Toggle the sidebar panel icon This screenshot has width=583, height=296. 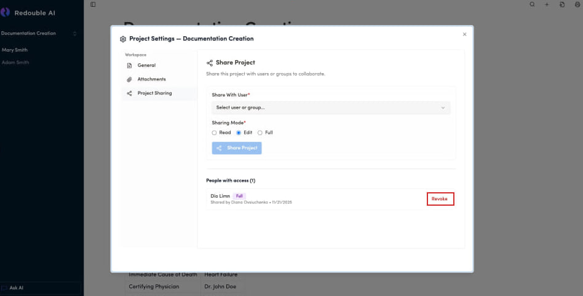[x=93, y=4]
